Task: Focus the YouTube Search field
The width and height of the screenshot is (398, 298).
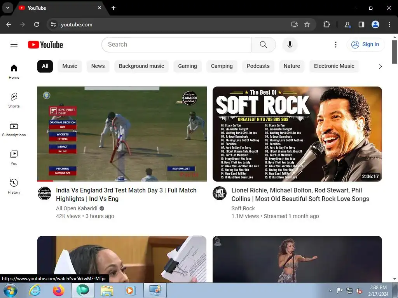Action: pos(176,45)
